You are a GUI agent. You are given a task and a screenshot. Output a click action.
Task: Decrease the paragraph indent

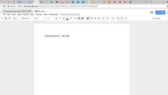(118, 18)
